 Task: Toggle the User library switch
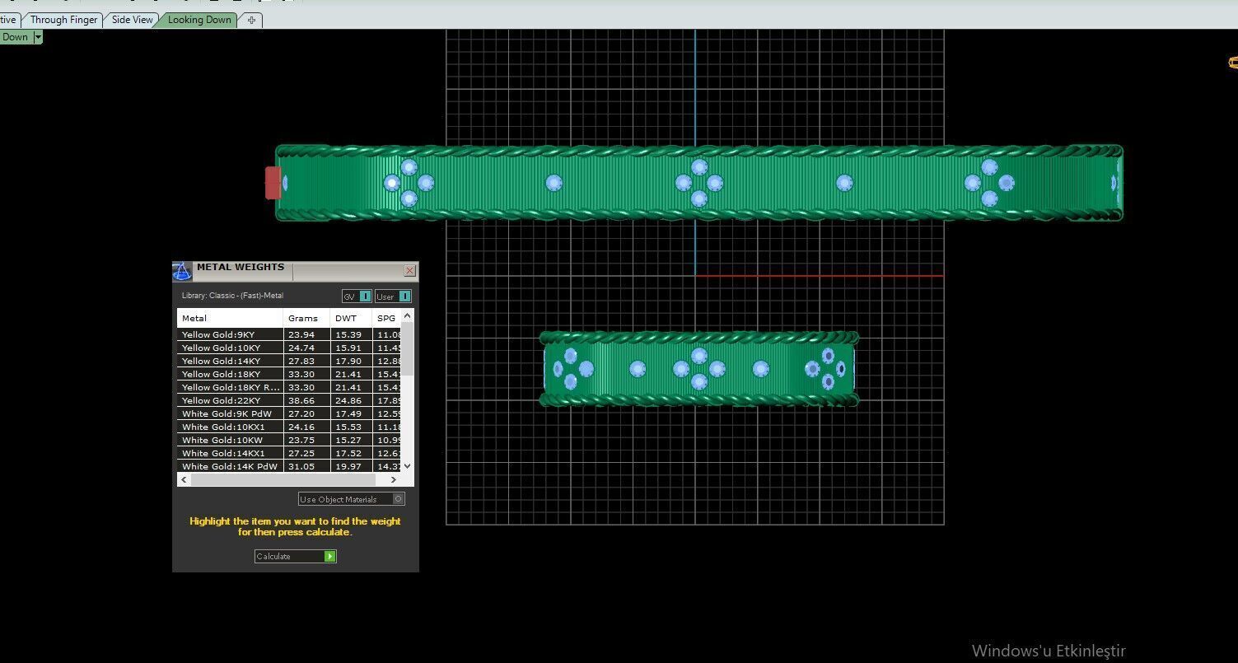click(x=393, y=296)
